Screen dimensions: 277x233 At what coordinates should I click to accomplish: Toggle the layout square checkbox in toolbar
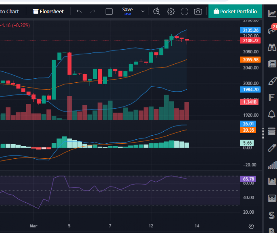click(x=109, y=12)
